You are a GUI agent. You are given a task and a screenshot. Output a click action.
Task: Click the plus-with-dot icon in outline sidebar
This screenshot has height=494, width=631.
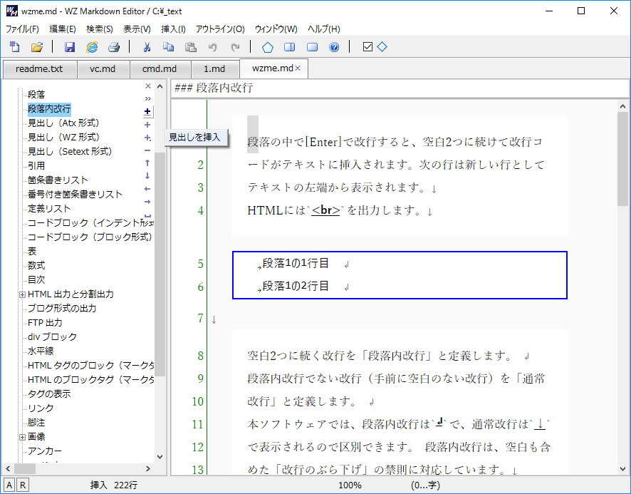tap(147, 138)
